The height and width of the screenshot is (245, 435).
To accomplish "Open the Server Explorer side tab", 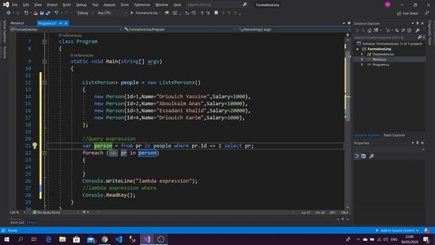I will (5, 32).
